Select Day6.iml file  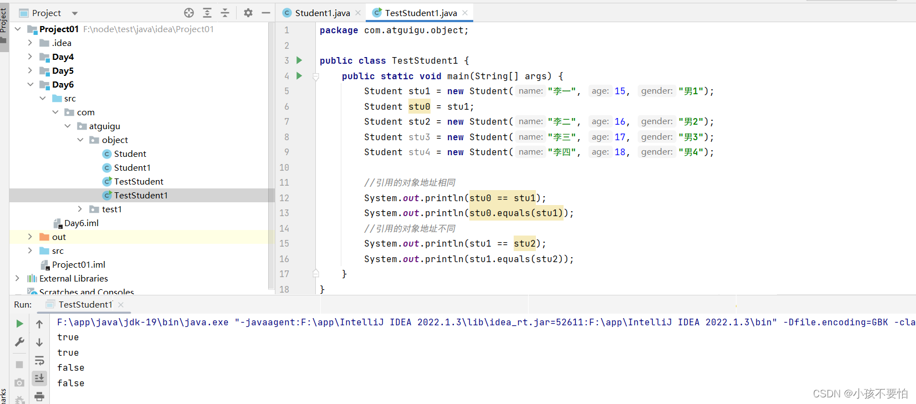point(81,223)
